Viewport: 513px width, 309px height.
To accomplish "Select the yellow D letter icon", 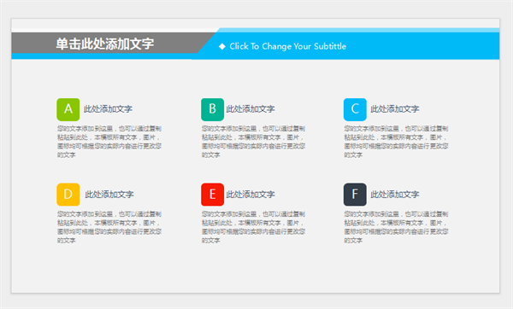I will point(68,195).
